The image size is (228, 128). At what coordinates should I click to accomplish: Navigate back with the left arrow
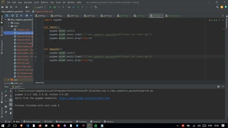point(16,7)
